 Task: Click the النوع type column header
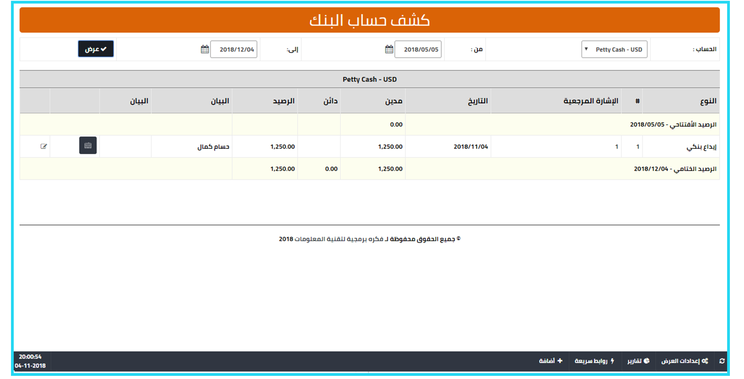coord(708,101)
